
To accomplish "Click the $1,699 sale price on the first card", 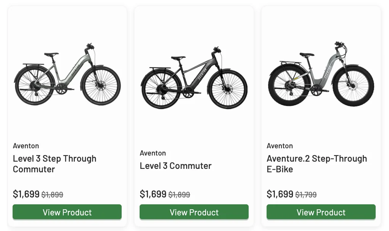I will [x=25, y=194].
